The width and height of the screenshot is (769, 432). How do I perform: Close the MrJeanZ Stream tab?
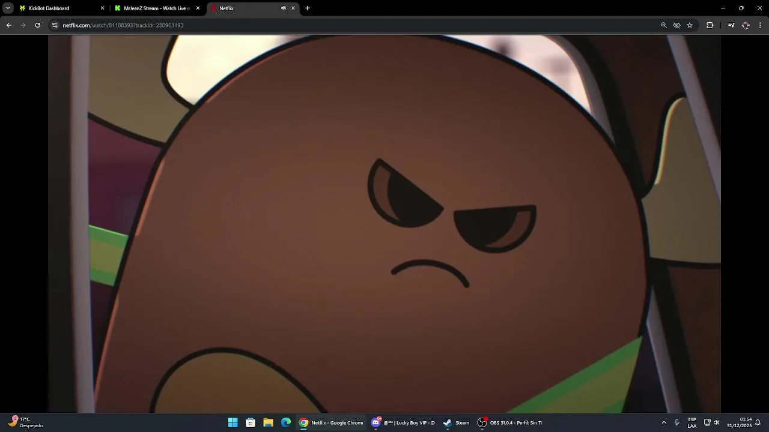pos(198,8)
